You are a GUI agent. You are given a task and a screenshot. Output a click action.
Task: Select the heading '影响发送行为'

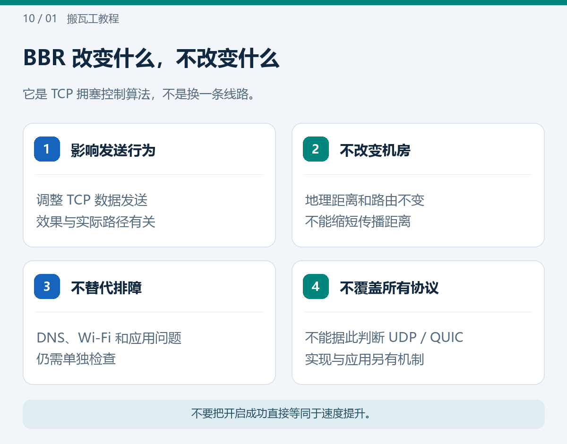[x=113, y=150]
